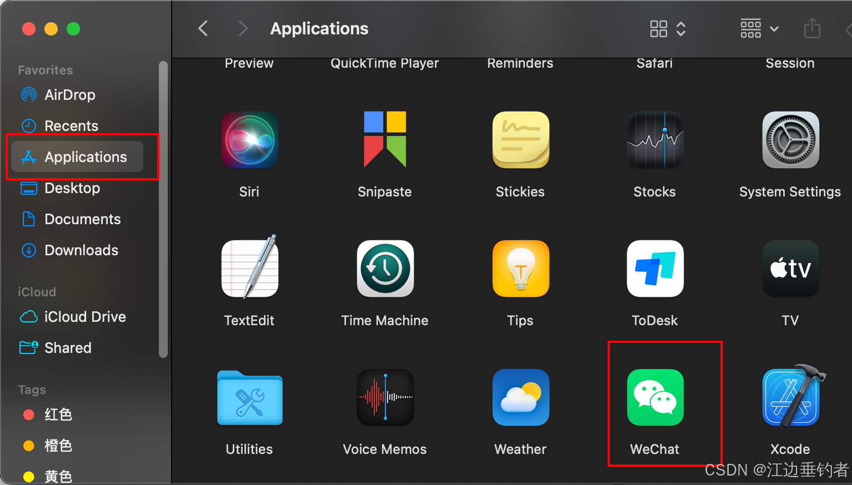Go to Desktop in the sidebar
Image resolution: width=852 pixels, height=485 pixels.
(x=77, y=188)
